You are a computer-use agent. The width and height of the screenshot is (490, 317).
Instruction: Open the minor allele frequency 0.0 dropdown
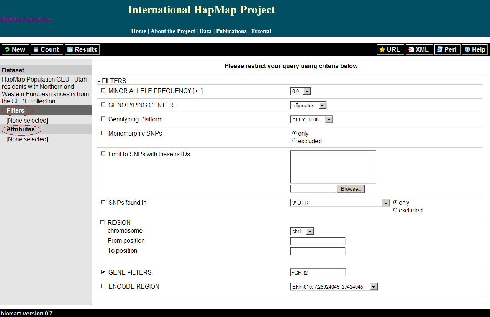tap(300, 91)
